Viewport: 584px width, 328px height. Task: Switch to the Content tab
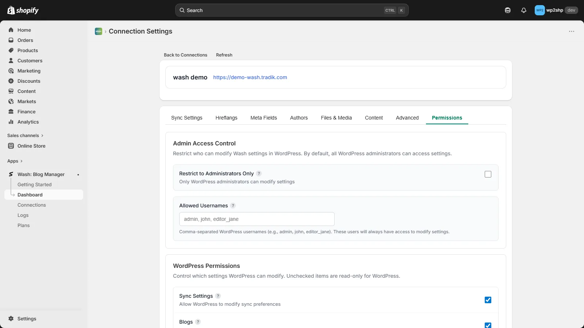tap(374, 118)
